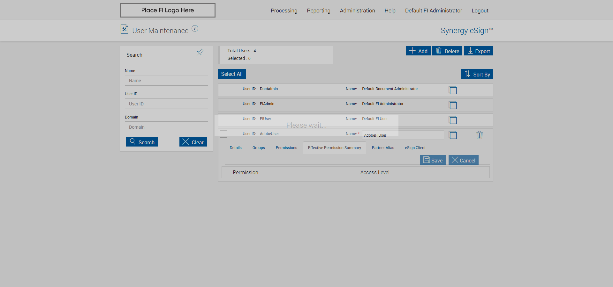Switch to the Groups tab
Image resolution: width=613 pixels, height=287 pixels.
coord(259,148)
